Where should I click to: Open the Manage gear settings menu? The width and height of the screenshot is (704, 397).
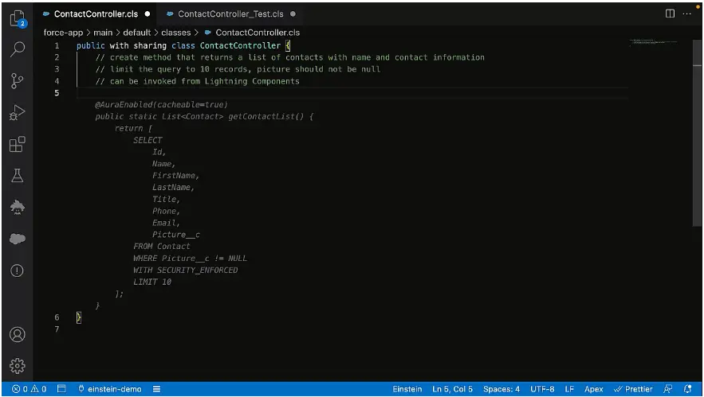click(17, 365)
